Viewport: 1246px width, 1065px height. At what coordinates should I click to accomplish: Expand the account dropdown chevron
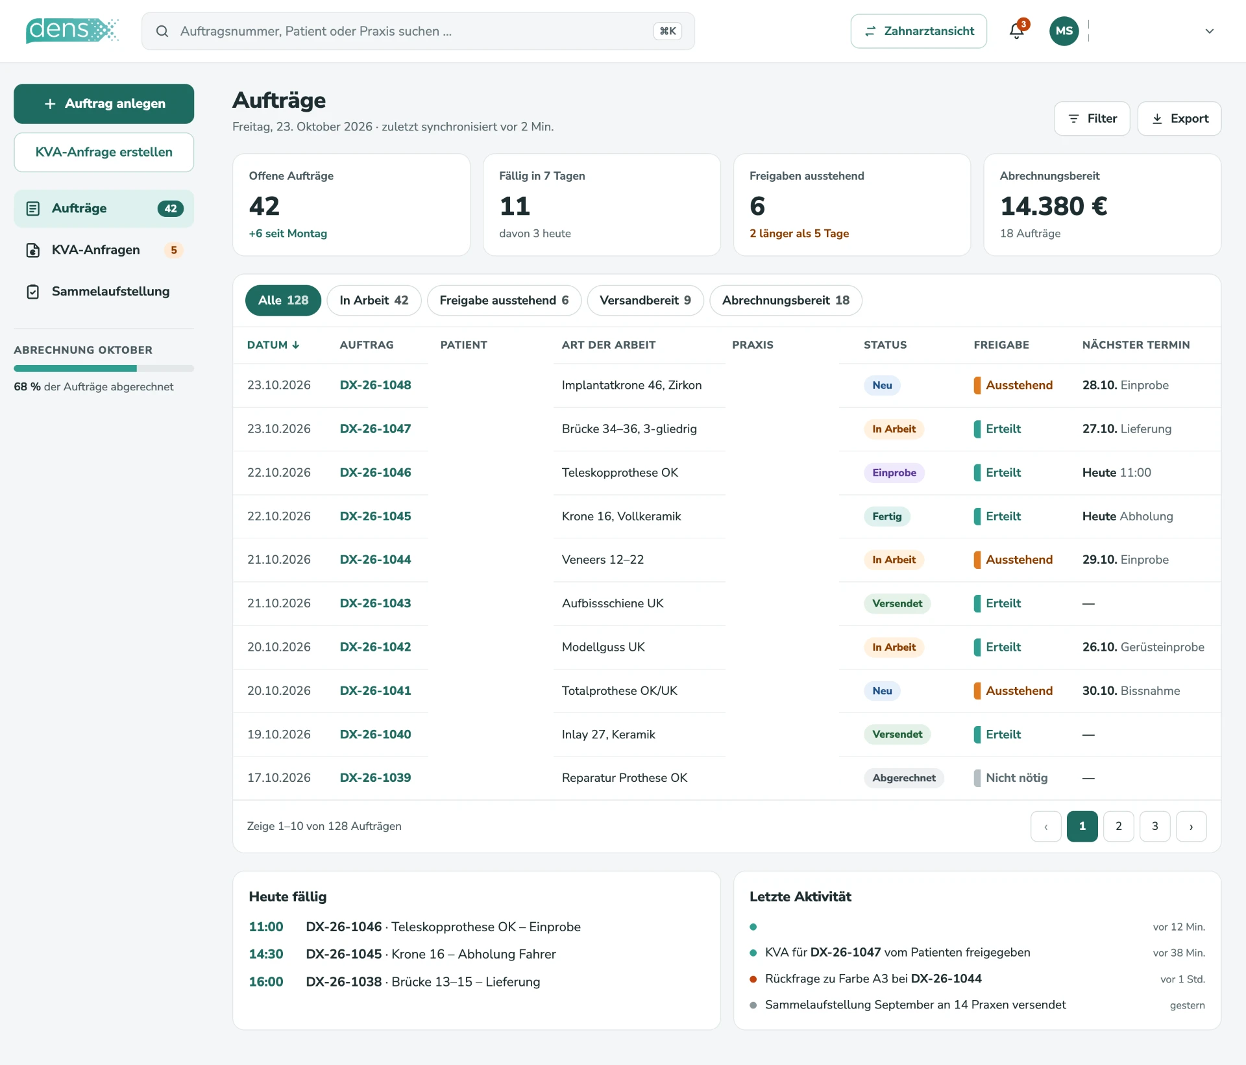(x=1210, y=31)
